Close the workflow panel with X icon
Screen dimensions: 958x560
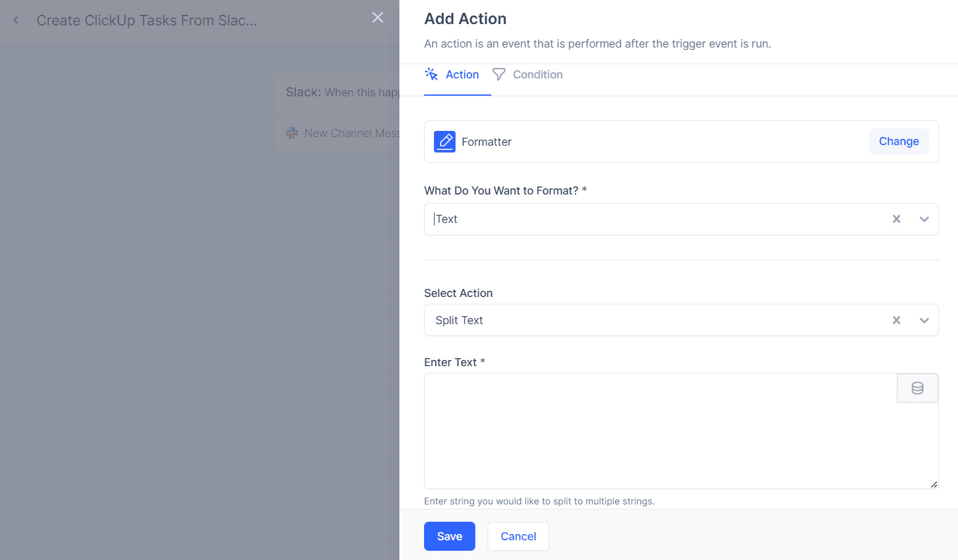tap(378, 18)
